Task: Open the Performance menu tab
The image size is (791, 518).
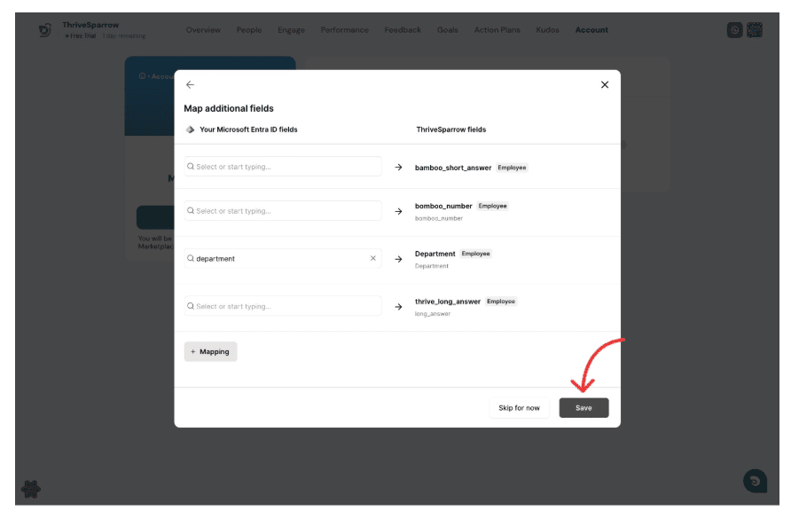Action: [x=344, y=30]
